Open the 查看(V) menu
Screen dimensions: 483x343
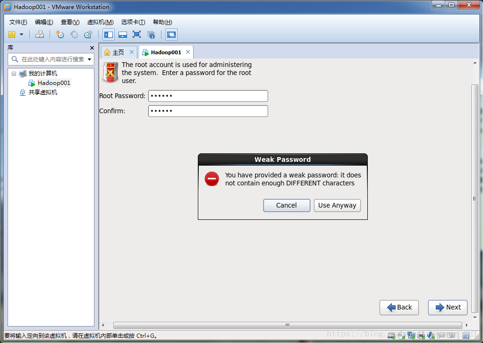[x=70, y=22]
